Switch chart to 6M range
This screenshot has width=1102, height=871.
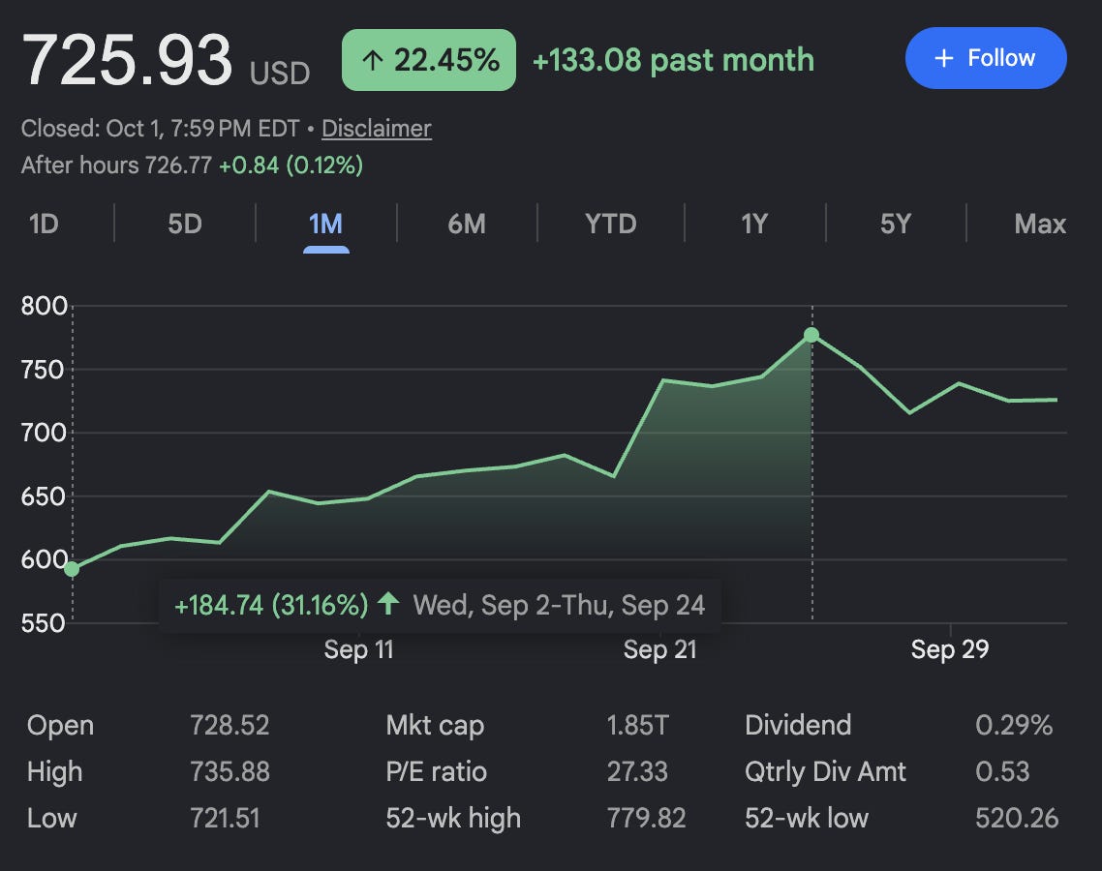click(467, 225)
